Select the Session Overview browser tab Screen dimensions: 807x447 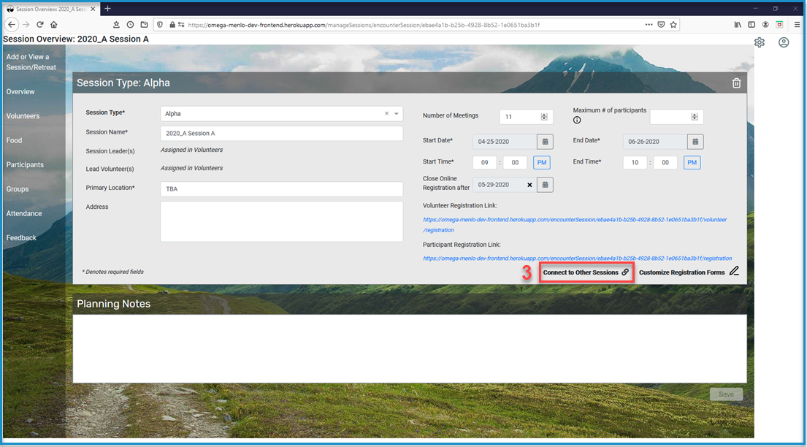pyautogui.click(x=50, y=9)
